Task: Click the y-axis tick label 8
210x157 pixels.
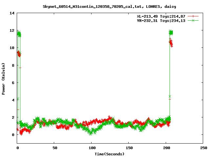Action: tap(13, 65)
